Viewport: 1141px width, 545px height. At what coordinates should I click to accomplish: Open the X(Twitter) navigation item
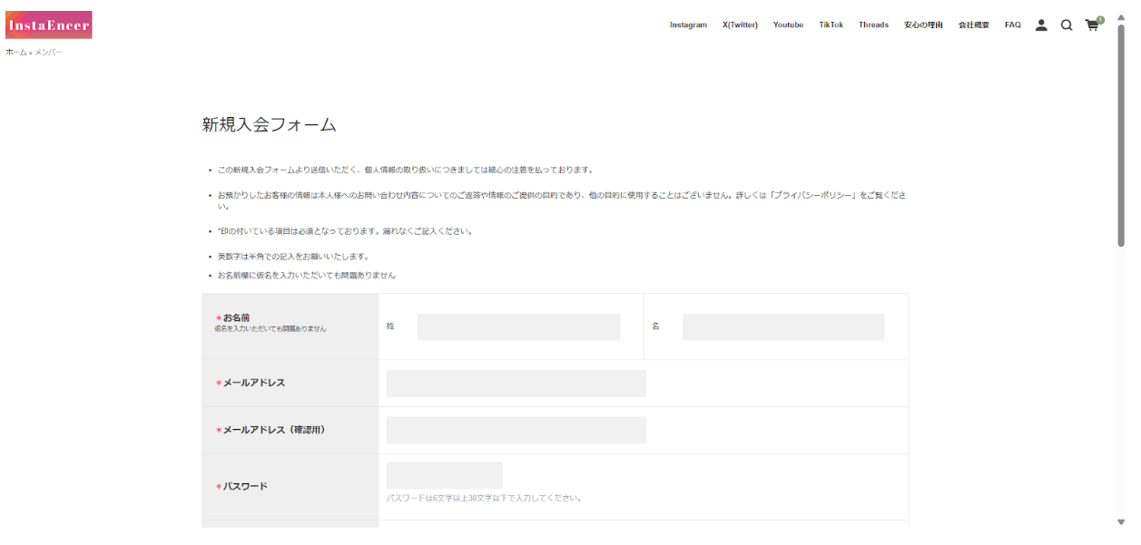pyautogui.click(x=739, y=24)
